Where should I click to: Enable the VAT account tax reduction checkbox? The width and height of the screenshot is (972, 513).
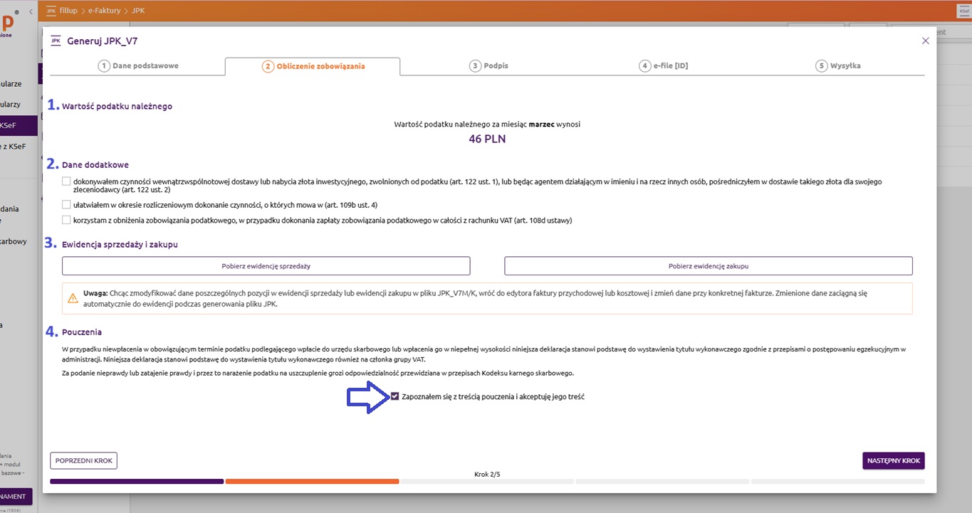pos(66,221)
